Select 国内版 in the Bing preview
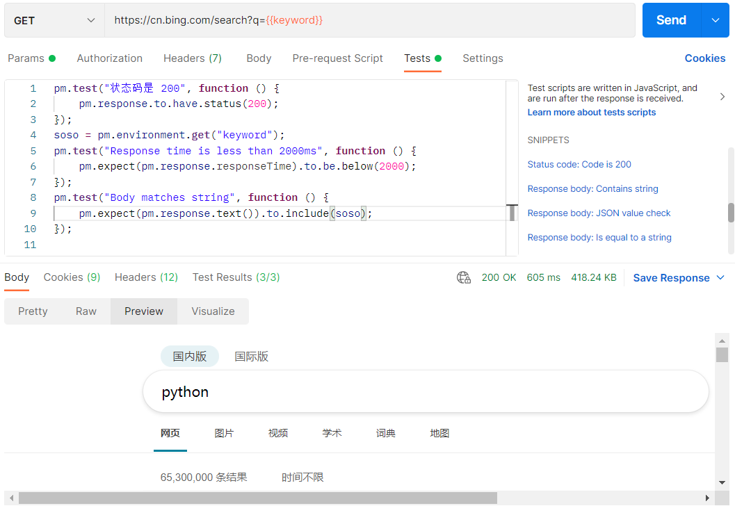 (190, 357)
